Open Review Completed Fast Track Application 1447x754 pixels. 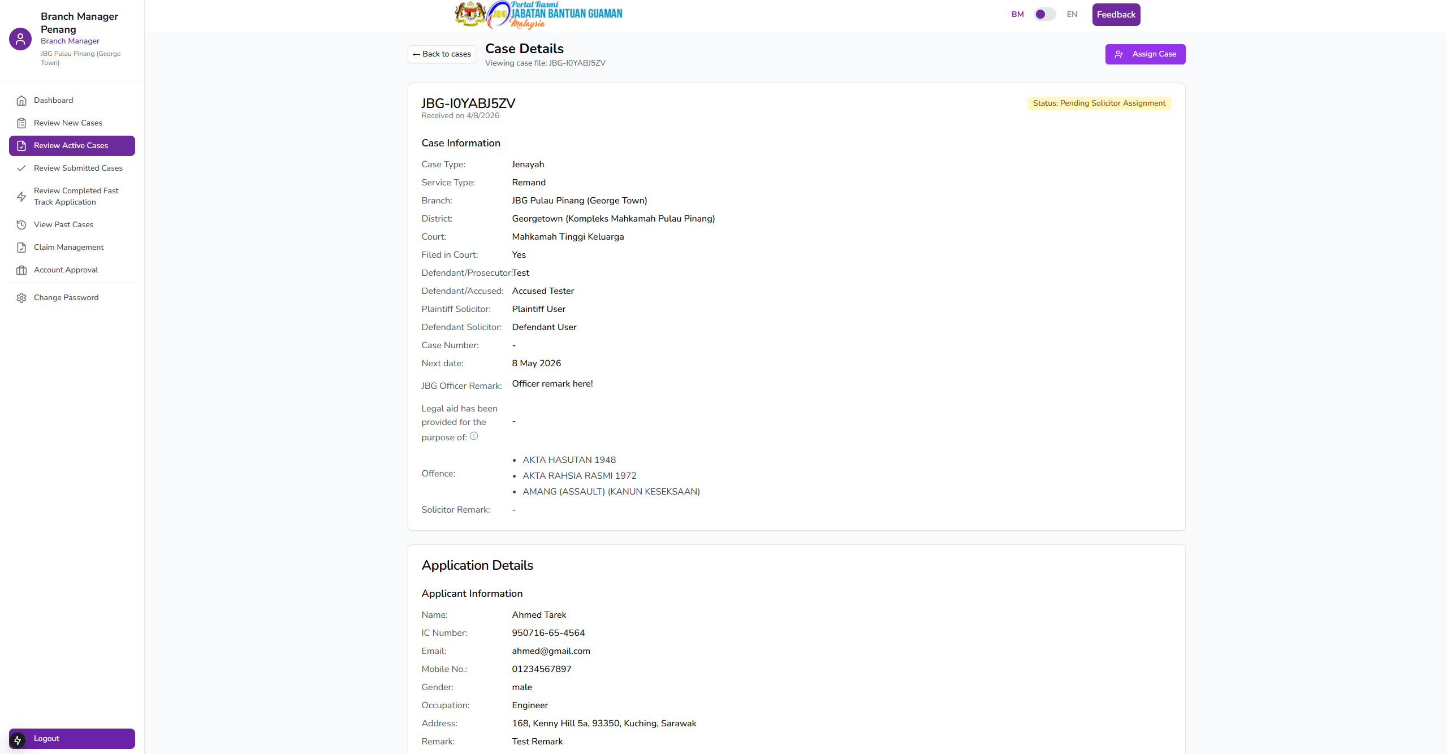click(76, 197)
